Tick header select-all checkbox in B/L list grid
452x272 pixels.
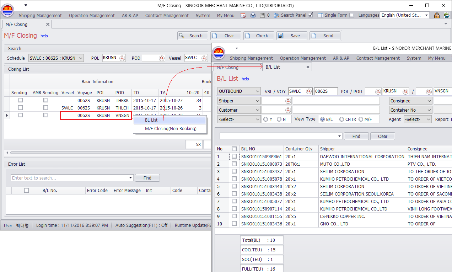234,149
